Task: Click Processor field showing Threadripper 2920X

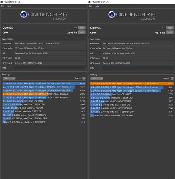Action: [50, 43]
